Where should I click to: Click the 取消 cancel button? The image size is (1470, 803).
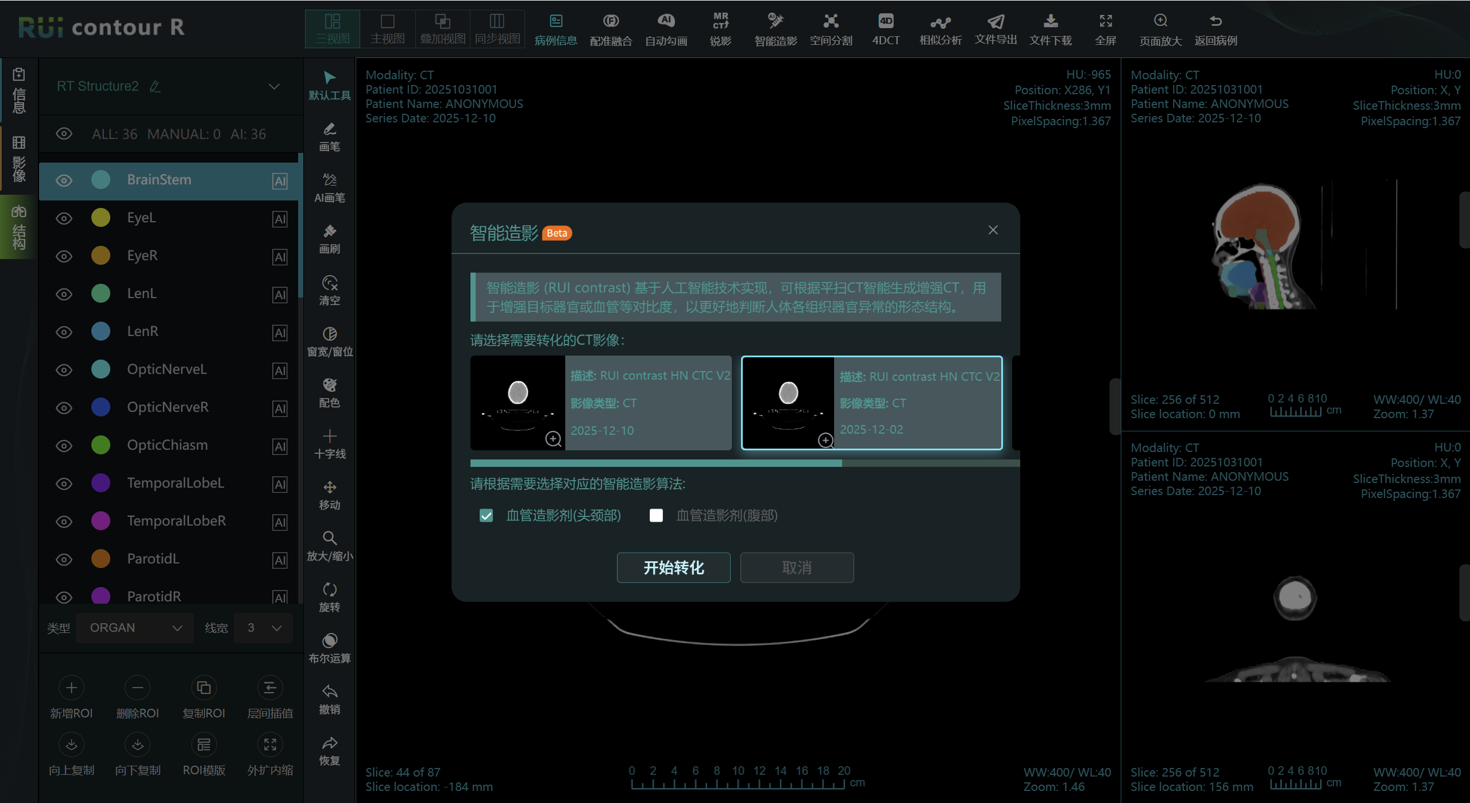coord(796,567)
